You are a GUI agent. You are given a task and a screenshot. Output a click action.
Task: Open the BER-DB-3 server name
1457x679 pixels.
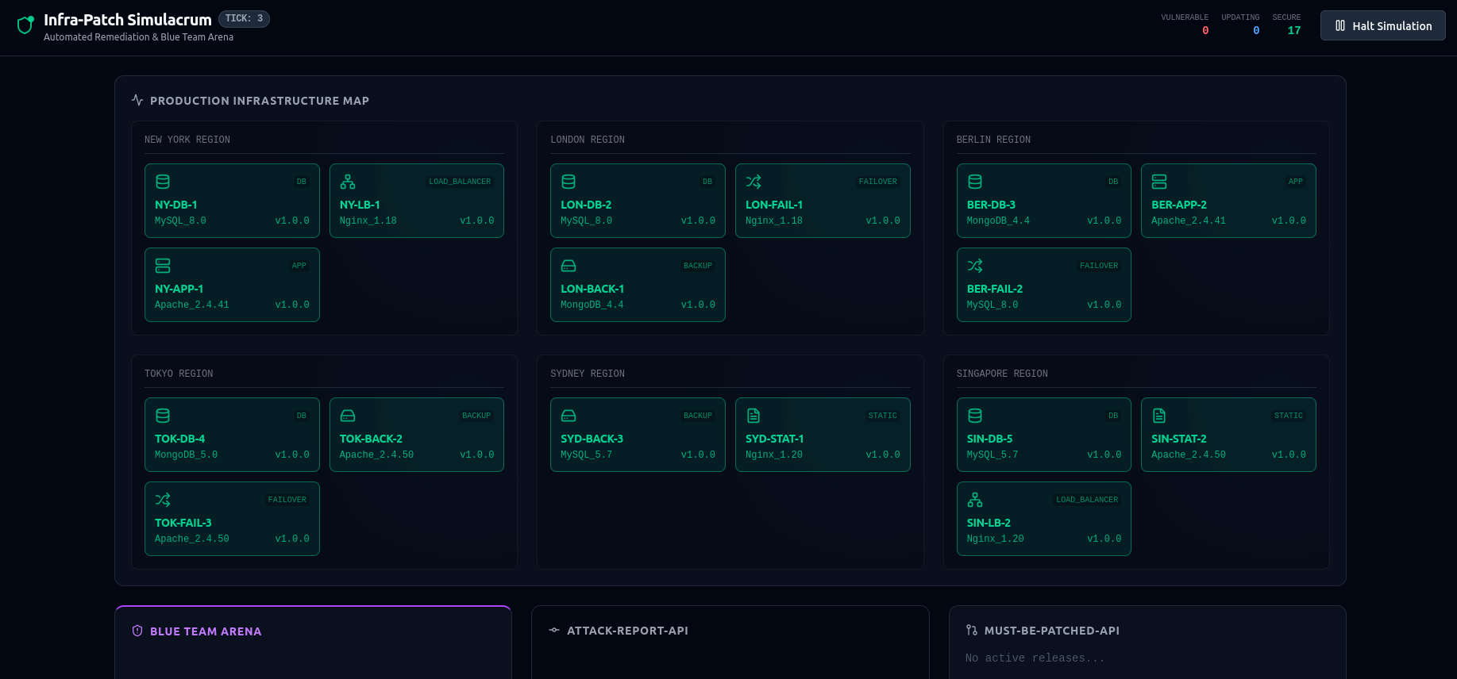click(991, 205)
